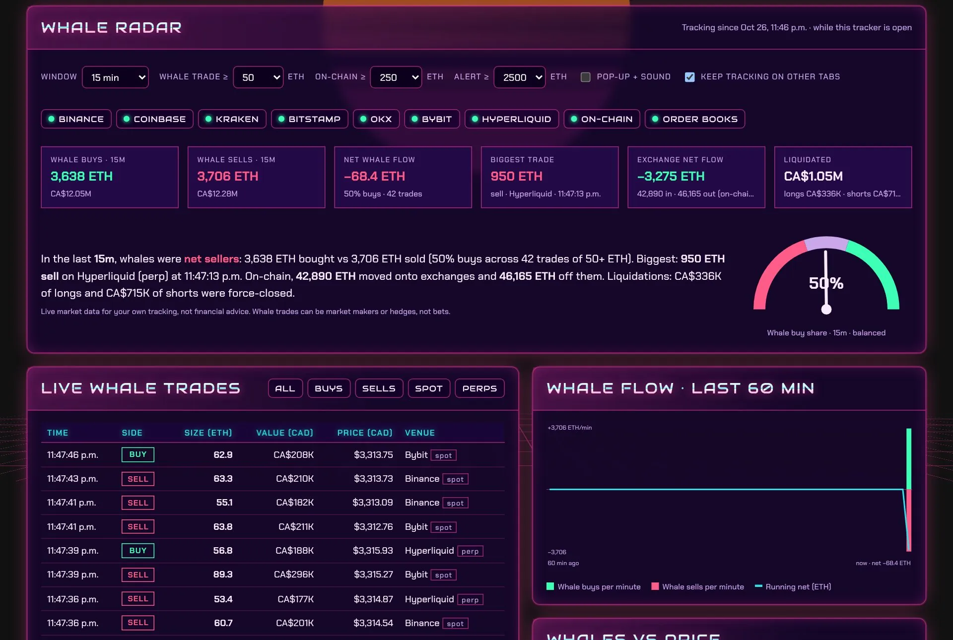Open the Alert 2500 ETH dropdown
This screenshot has width=953, height=640.
coord(520,77)
